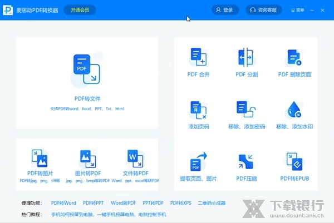Screen dimensions: 334x223
Task: Open the PDF压缩 compress icon
Action: click(246, 162)
